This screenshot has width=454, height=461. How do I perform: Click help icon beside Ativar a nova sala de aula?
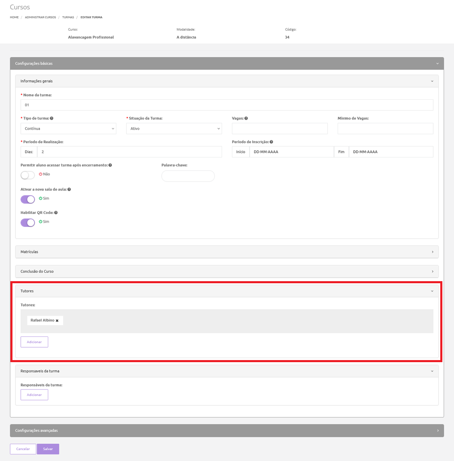(69, 189)
